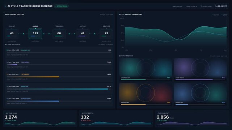Open job id job-71be-a3d9

pos(14,62)
